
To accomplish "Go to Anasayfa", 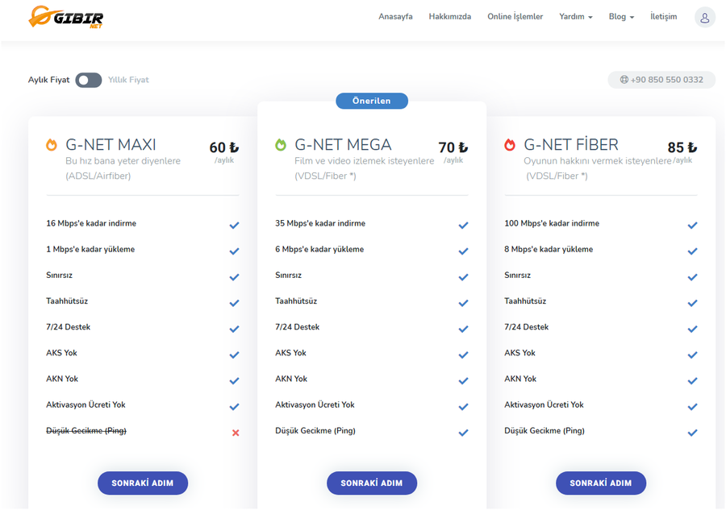I will pyautogui.click(x=395, y=17).
